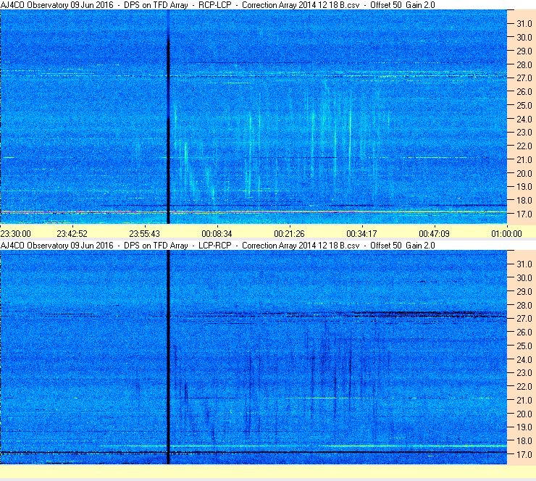Click 31.0 frequency label on LCP-RCP plot

524,264
